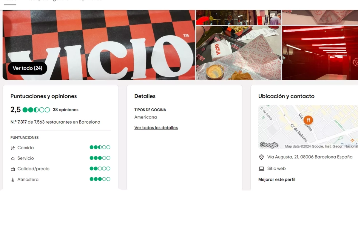Click the Servicio bell icon
The image size is (358, 226).
coord(13,159)
